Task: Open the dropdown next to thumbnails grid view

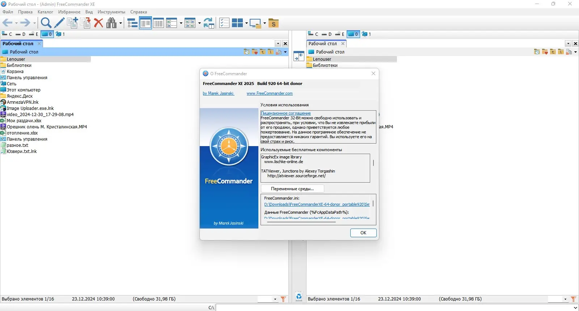Action: pyautogui.click(x=199, y=24)
